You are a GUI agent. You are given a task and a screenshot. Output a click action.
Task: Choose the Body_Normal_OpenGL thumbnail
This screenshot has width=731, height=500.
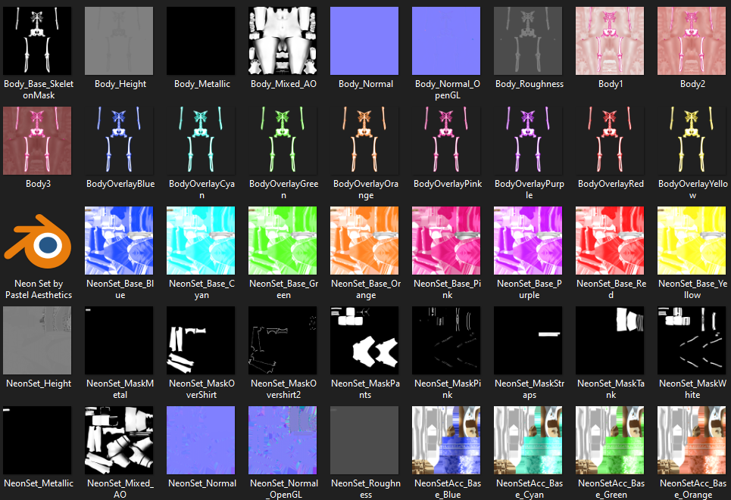click(446, 41)
